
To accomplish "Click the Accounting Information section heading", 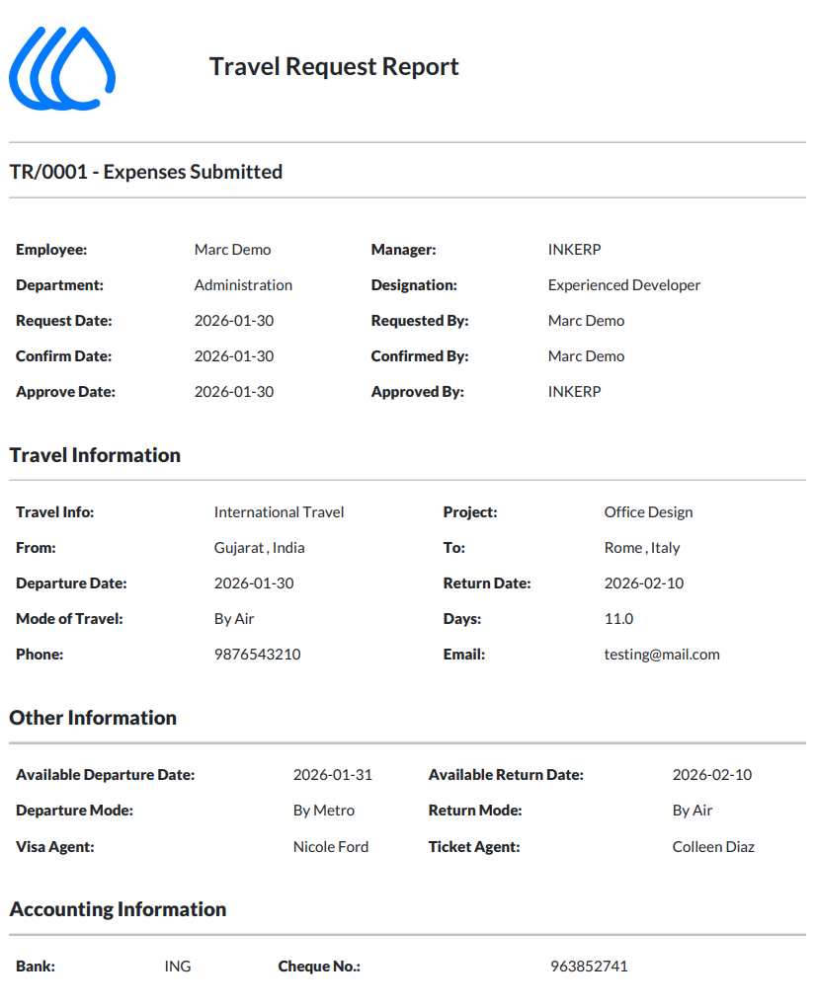I will tap(118, 909).
